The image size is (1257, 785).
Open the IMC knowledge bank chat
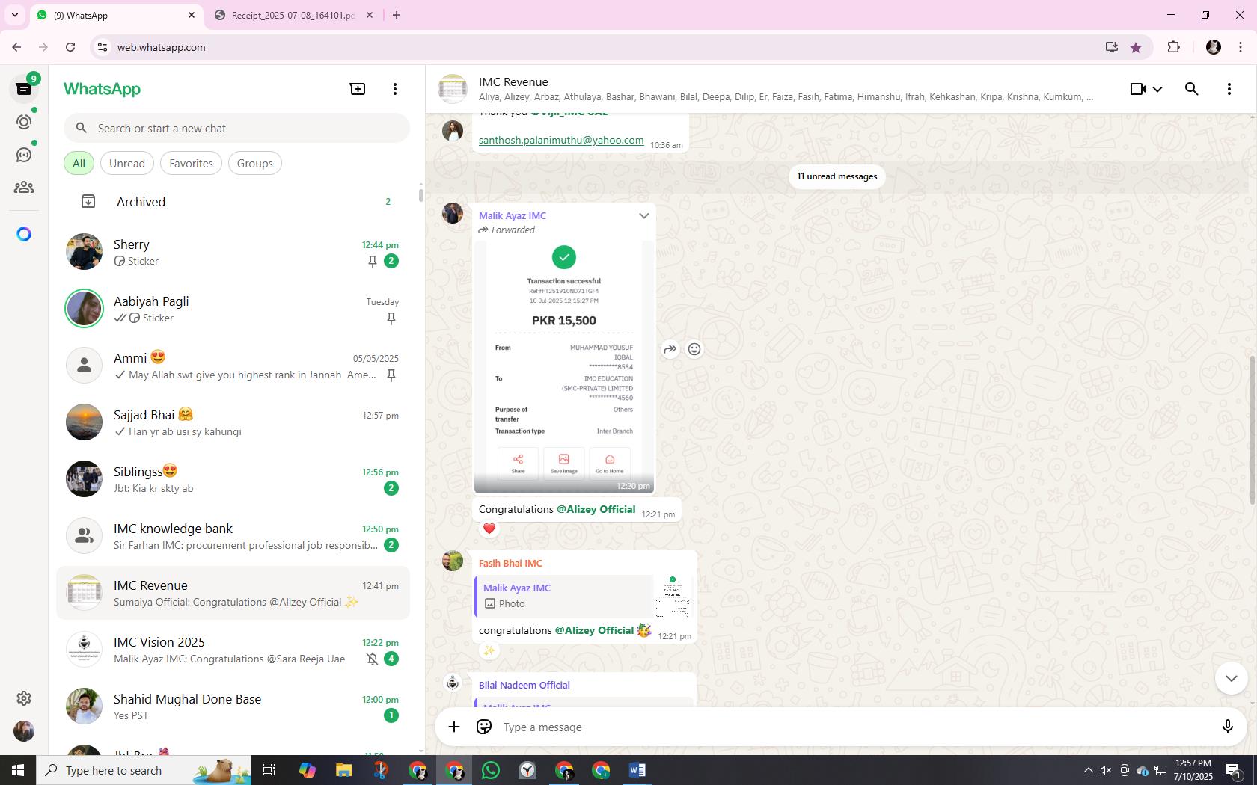pos(233,537)
